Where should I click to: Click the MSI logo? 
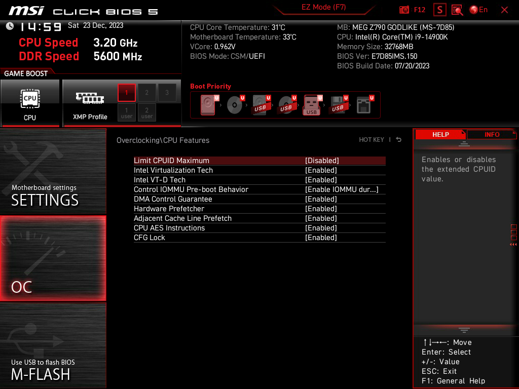[26, 11]
